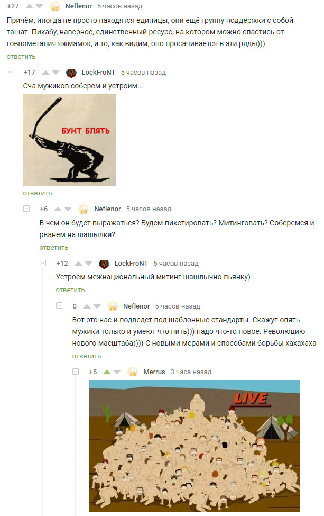Downvote LockFroNT's comment rated +17
Screen dimensions: 324x516
pos(56,73)
